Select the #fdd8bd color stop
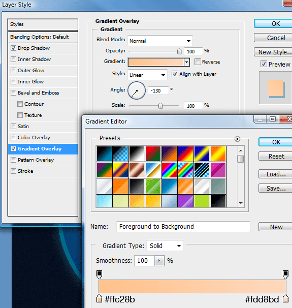292x308 pixels. tap(285, 298)
